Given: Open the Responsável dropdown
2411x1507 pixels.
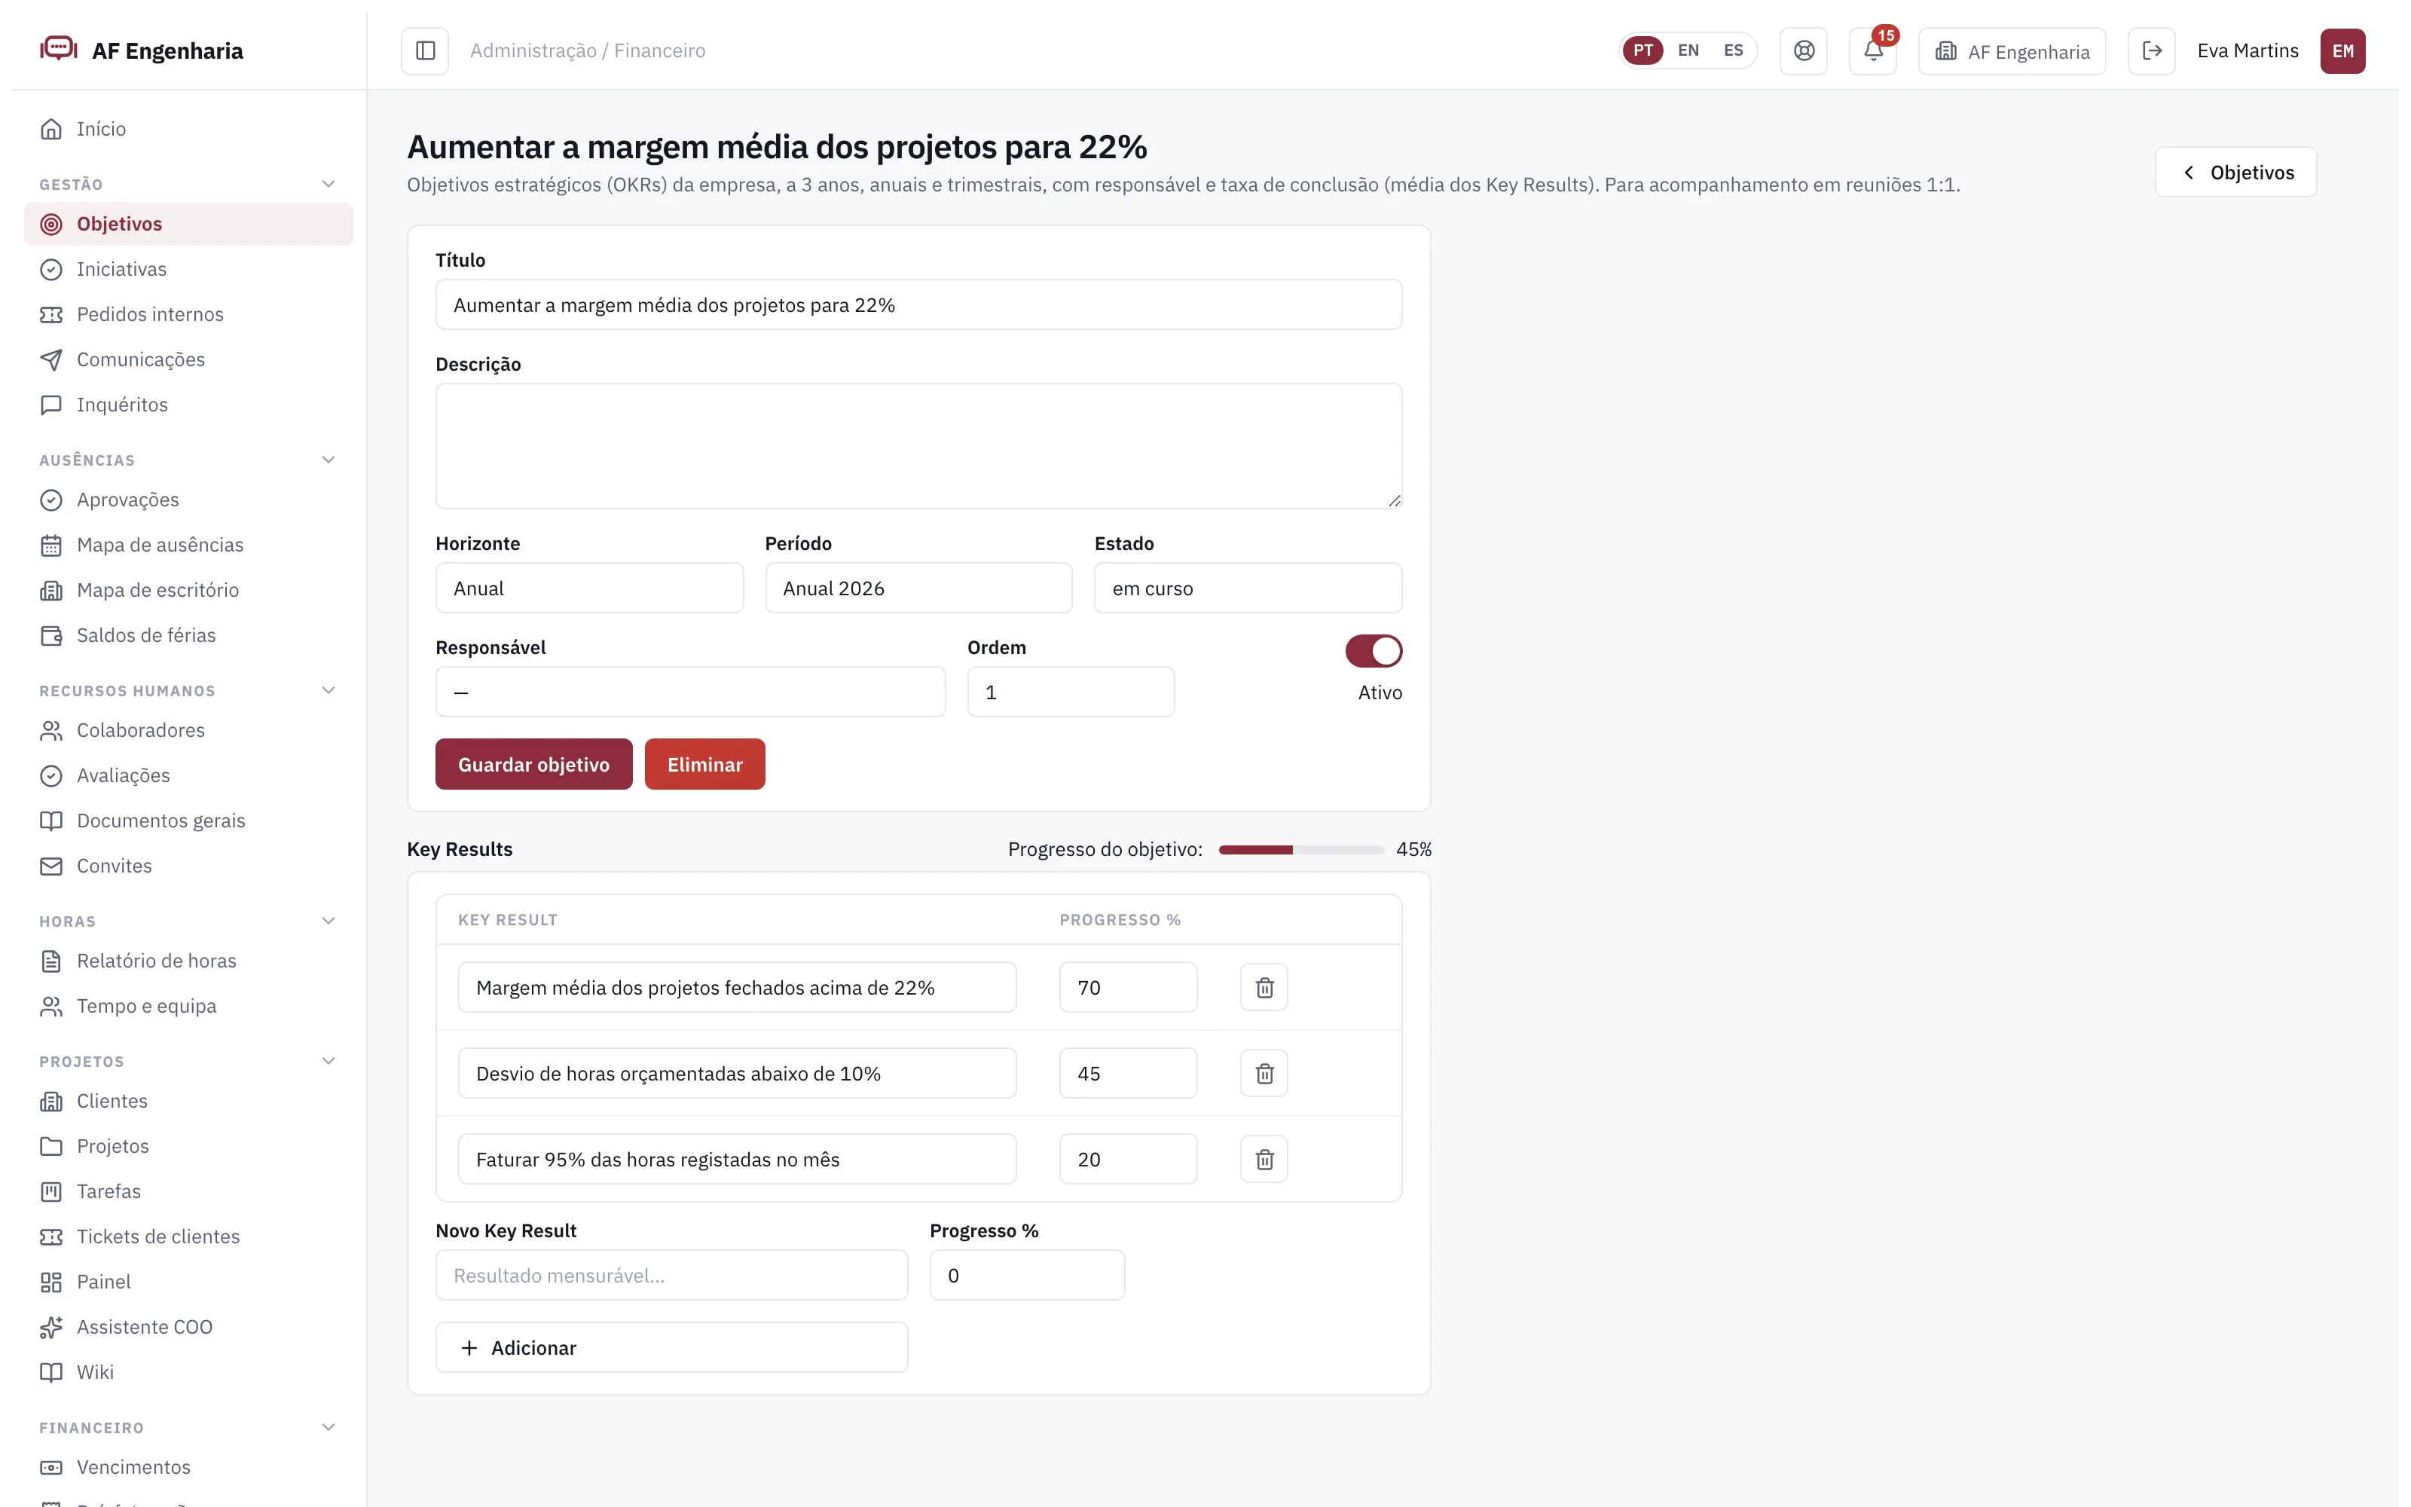Looking at the screenshot, I should pos(690,692).
